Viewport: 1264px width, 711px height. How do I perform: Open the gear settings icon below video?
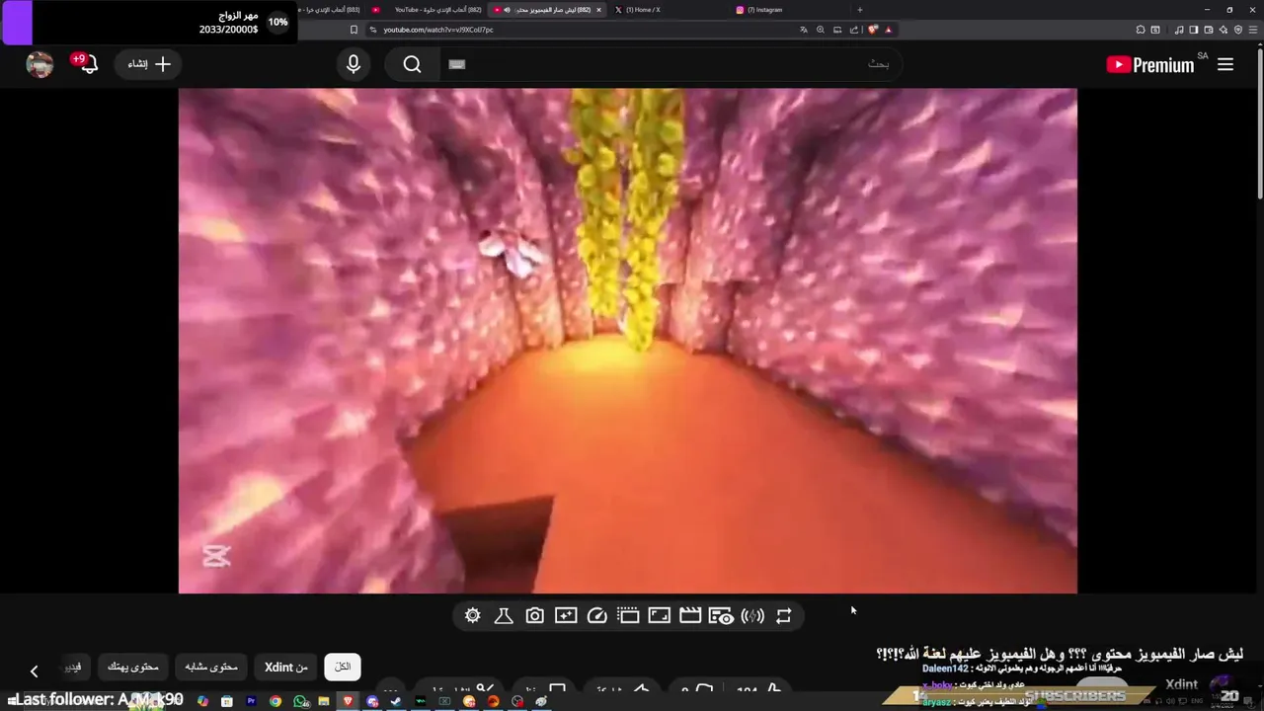(x=472, y=615)
